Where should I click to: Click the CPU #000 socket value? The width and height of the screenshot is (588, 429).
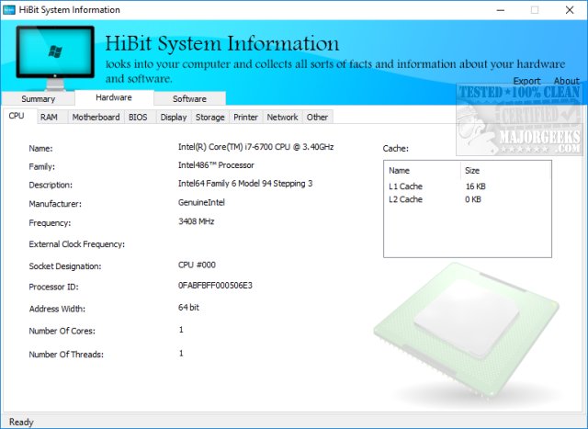(x=197, y=265)
